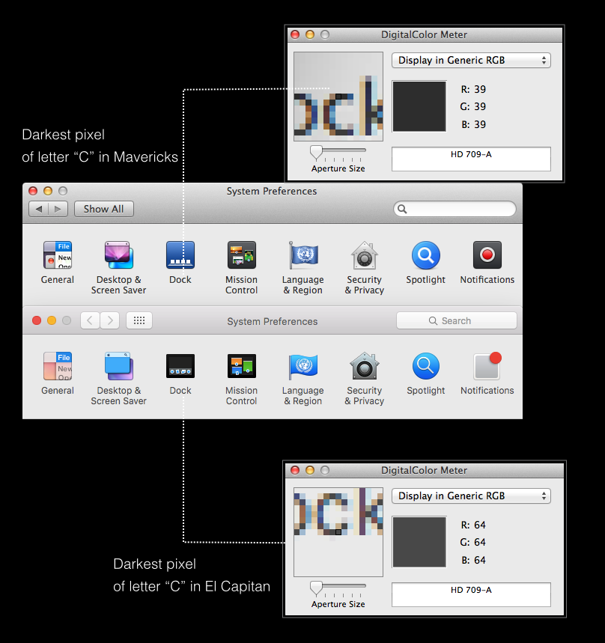
Task: Click HD 709-A profile field in top meter
Action: [x=471, y=159]
